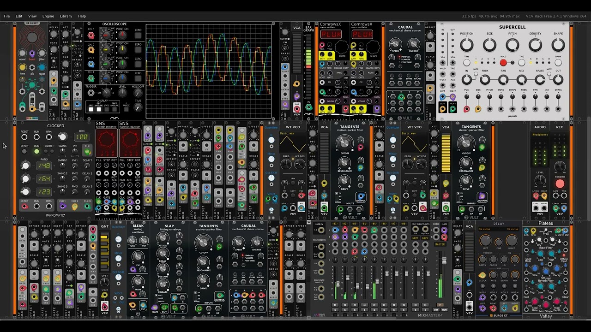The height and width of the screenshot is (332, 591).
Task: Click the Supercell TIME button
Action: (x=467, y=63)
